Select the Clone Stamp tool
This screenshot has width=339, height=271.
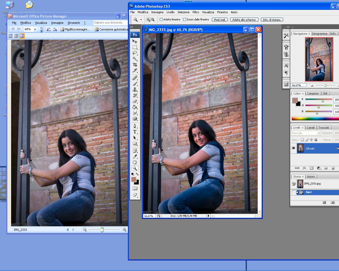point(135,90)
